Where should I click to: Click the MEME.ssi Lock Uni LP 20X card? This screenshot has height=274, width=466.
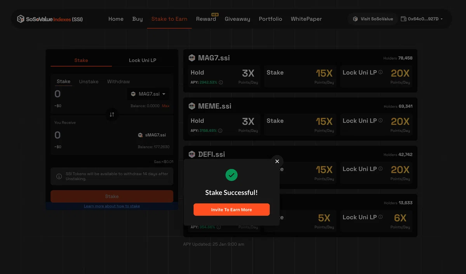tap(376, 125)
